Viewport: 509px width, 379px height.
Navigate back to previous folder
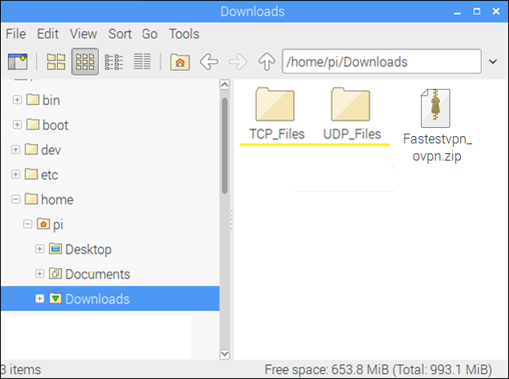click(x=209, y=62)
